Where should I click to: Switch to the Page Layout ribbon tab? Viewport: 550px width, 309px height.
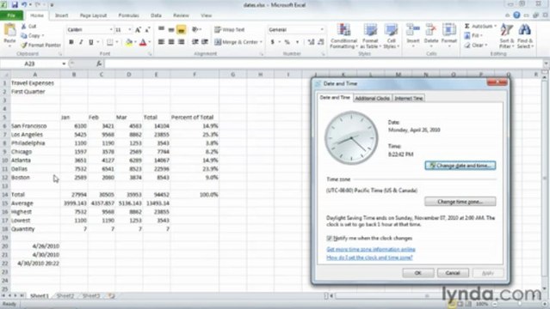pyautogui.click(x=93, y=15)
